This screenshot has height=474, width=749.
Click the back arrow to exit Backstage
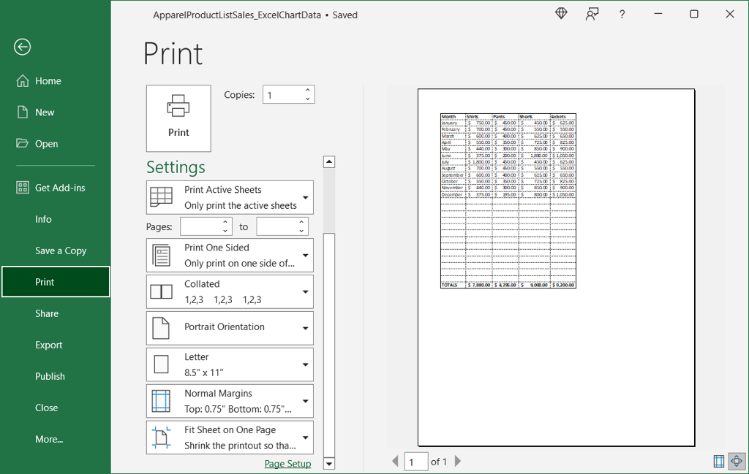click(22, 47)
